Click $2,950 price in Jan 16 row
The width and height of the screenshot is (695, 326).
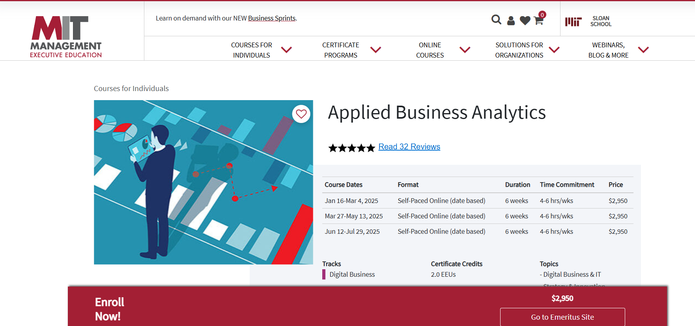(x=618, y=201)
